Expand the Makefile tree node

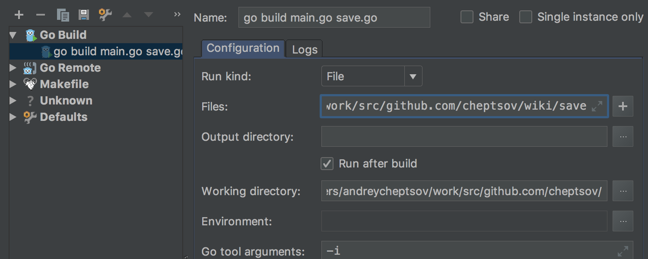pos(13,85)
